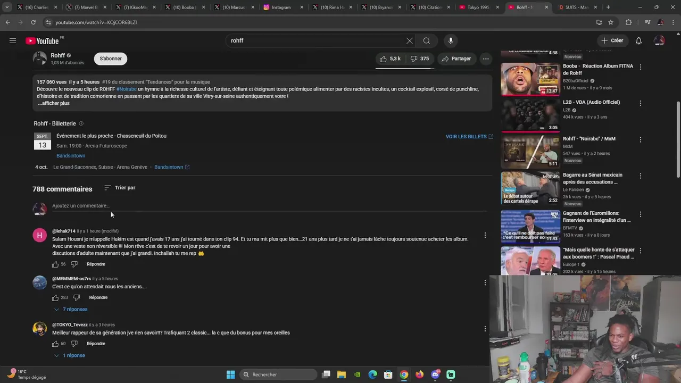Open options menu for @TOKYO_Tevezz comment

pyautogui.click(x=485, y=329)
